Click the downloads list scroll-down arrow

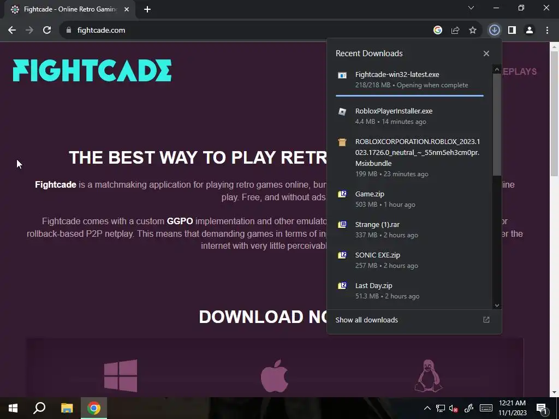coord(497,306)
